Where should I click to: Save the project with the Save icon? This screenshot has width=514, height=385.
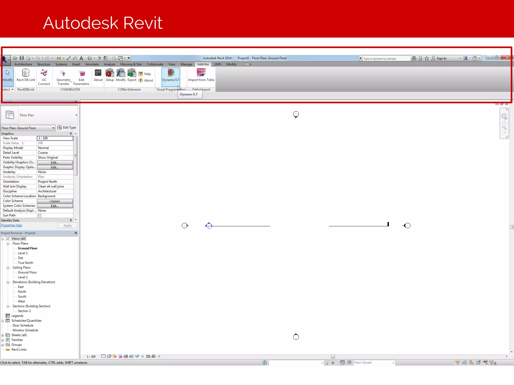click(x=22, y=58)
